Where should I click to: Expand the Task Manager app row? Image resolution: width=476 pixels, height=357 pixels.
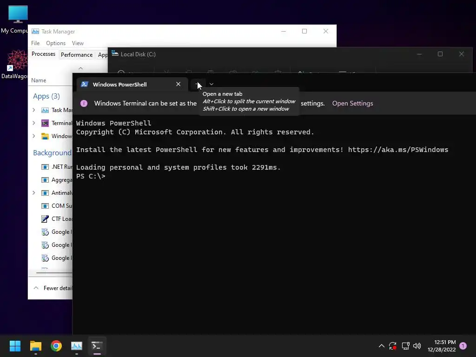point(33,110)
